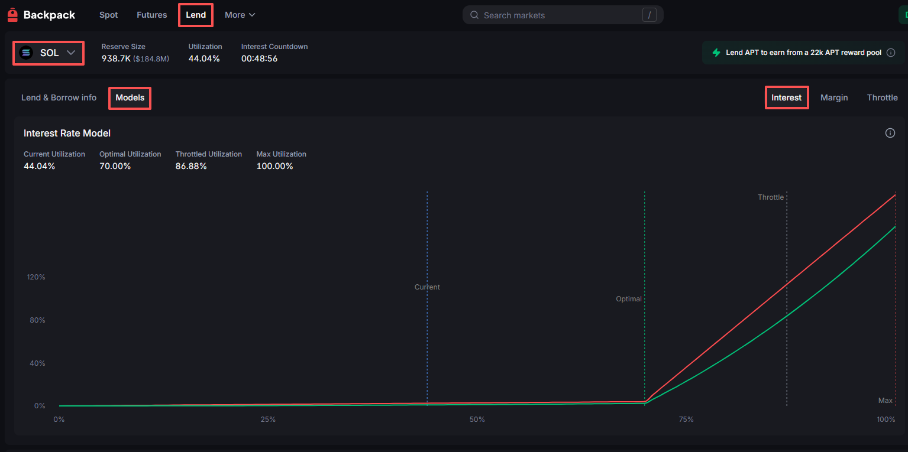Click the slash shortcut key icon
Image resolution: width=908 pixels, height=452 pixels.
tap(649, 15)
